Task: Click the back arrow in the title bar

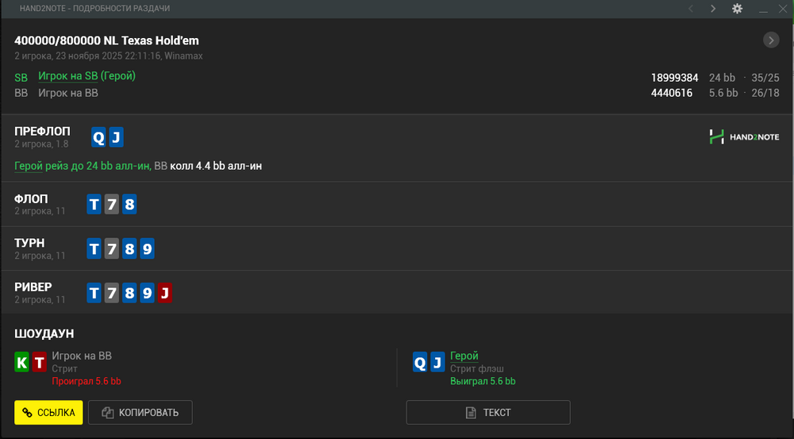Action: point(691,9)
